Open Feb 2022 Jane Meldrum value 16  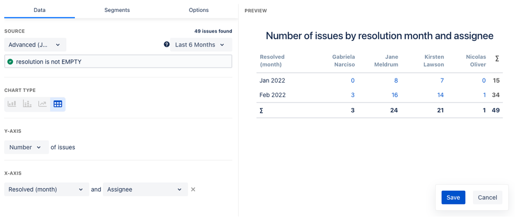point(395,95)
